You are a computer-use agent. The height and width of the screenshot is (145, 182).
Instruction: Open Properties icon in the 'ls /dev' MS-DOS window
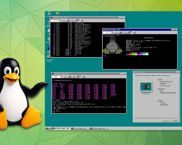(x=77, y=77)
